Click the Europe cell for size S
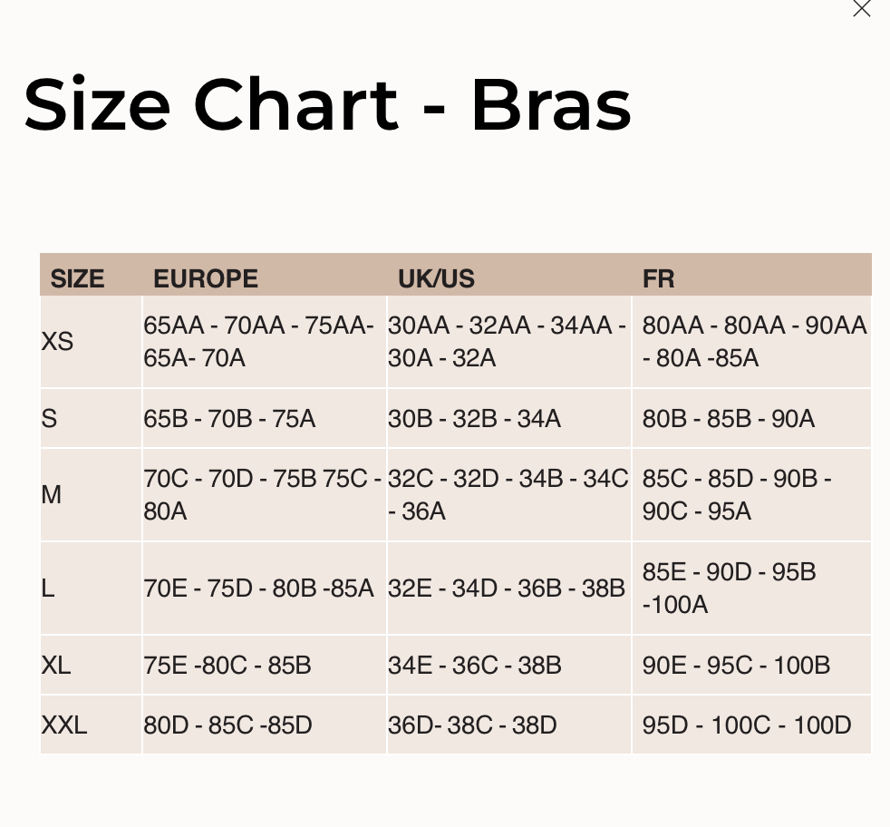 click(x=229, y=418)
